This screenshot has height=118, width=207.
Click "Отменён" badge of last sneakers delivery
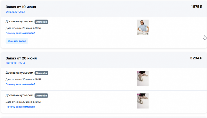click(41, 95)
